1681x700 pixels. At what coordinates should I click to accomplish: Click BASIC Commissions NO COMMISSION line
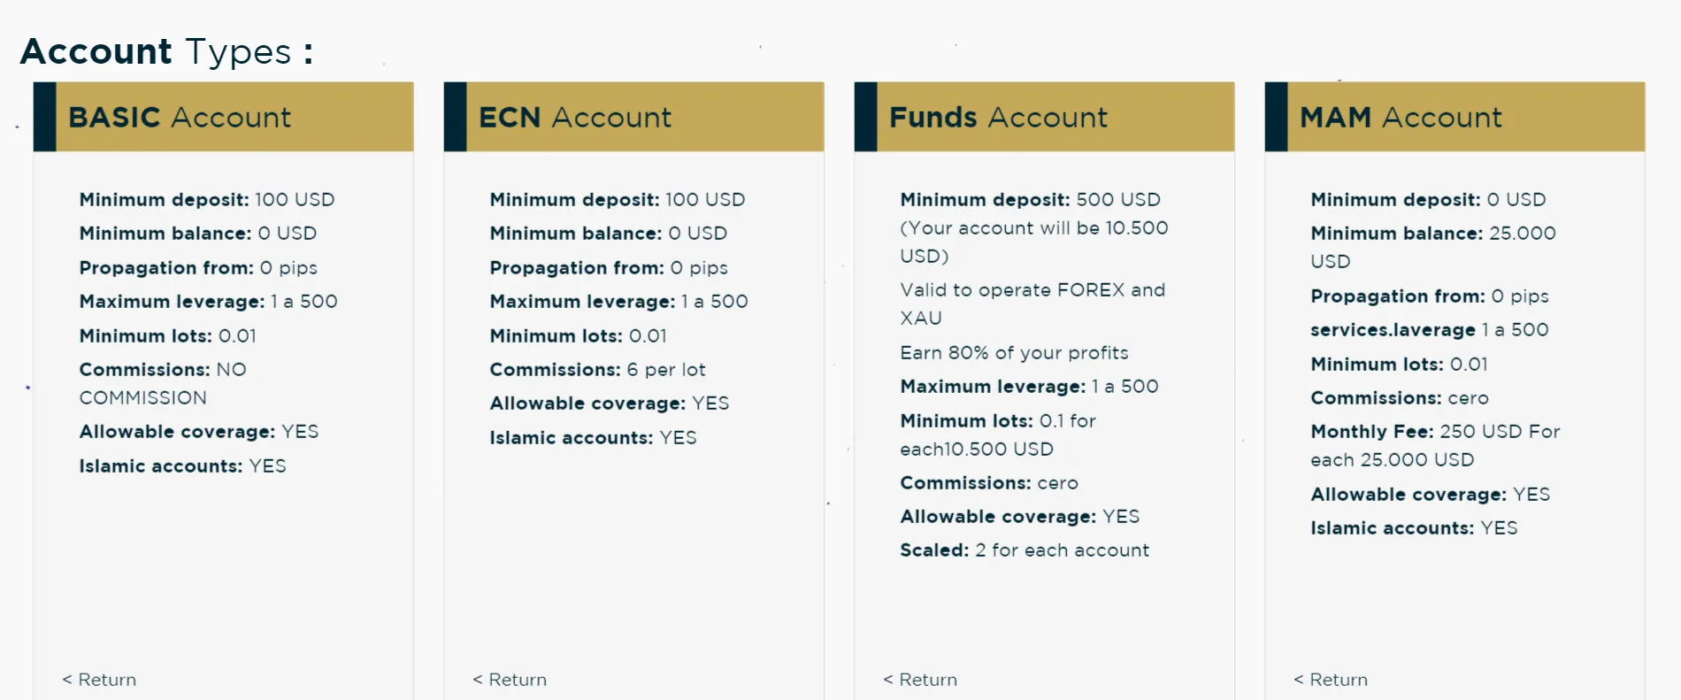tap(163, 383)
